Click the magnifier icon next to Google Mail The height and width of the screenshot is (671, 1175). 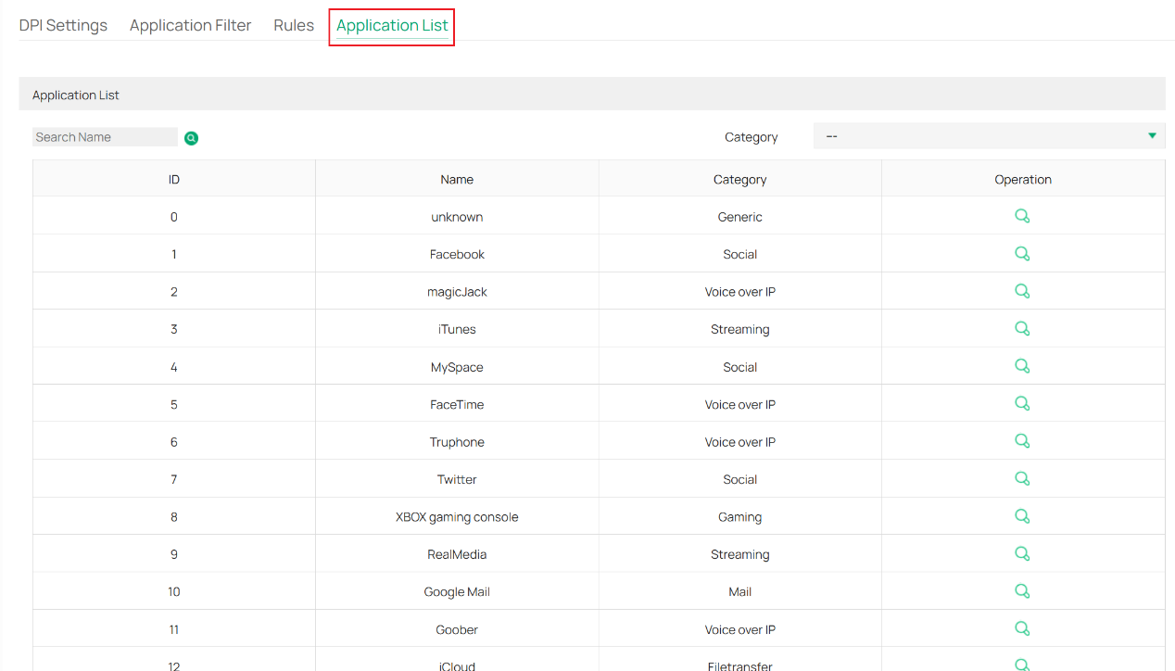pyautogui.click(x=1022, y=590)
